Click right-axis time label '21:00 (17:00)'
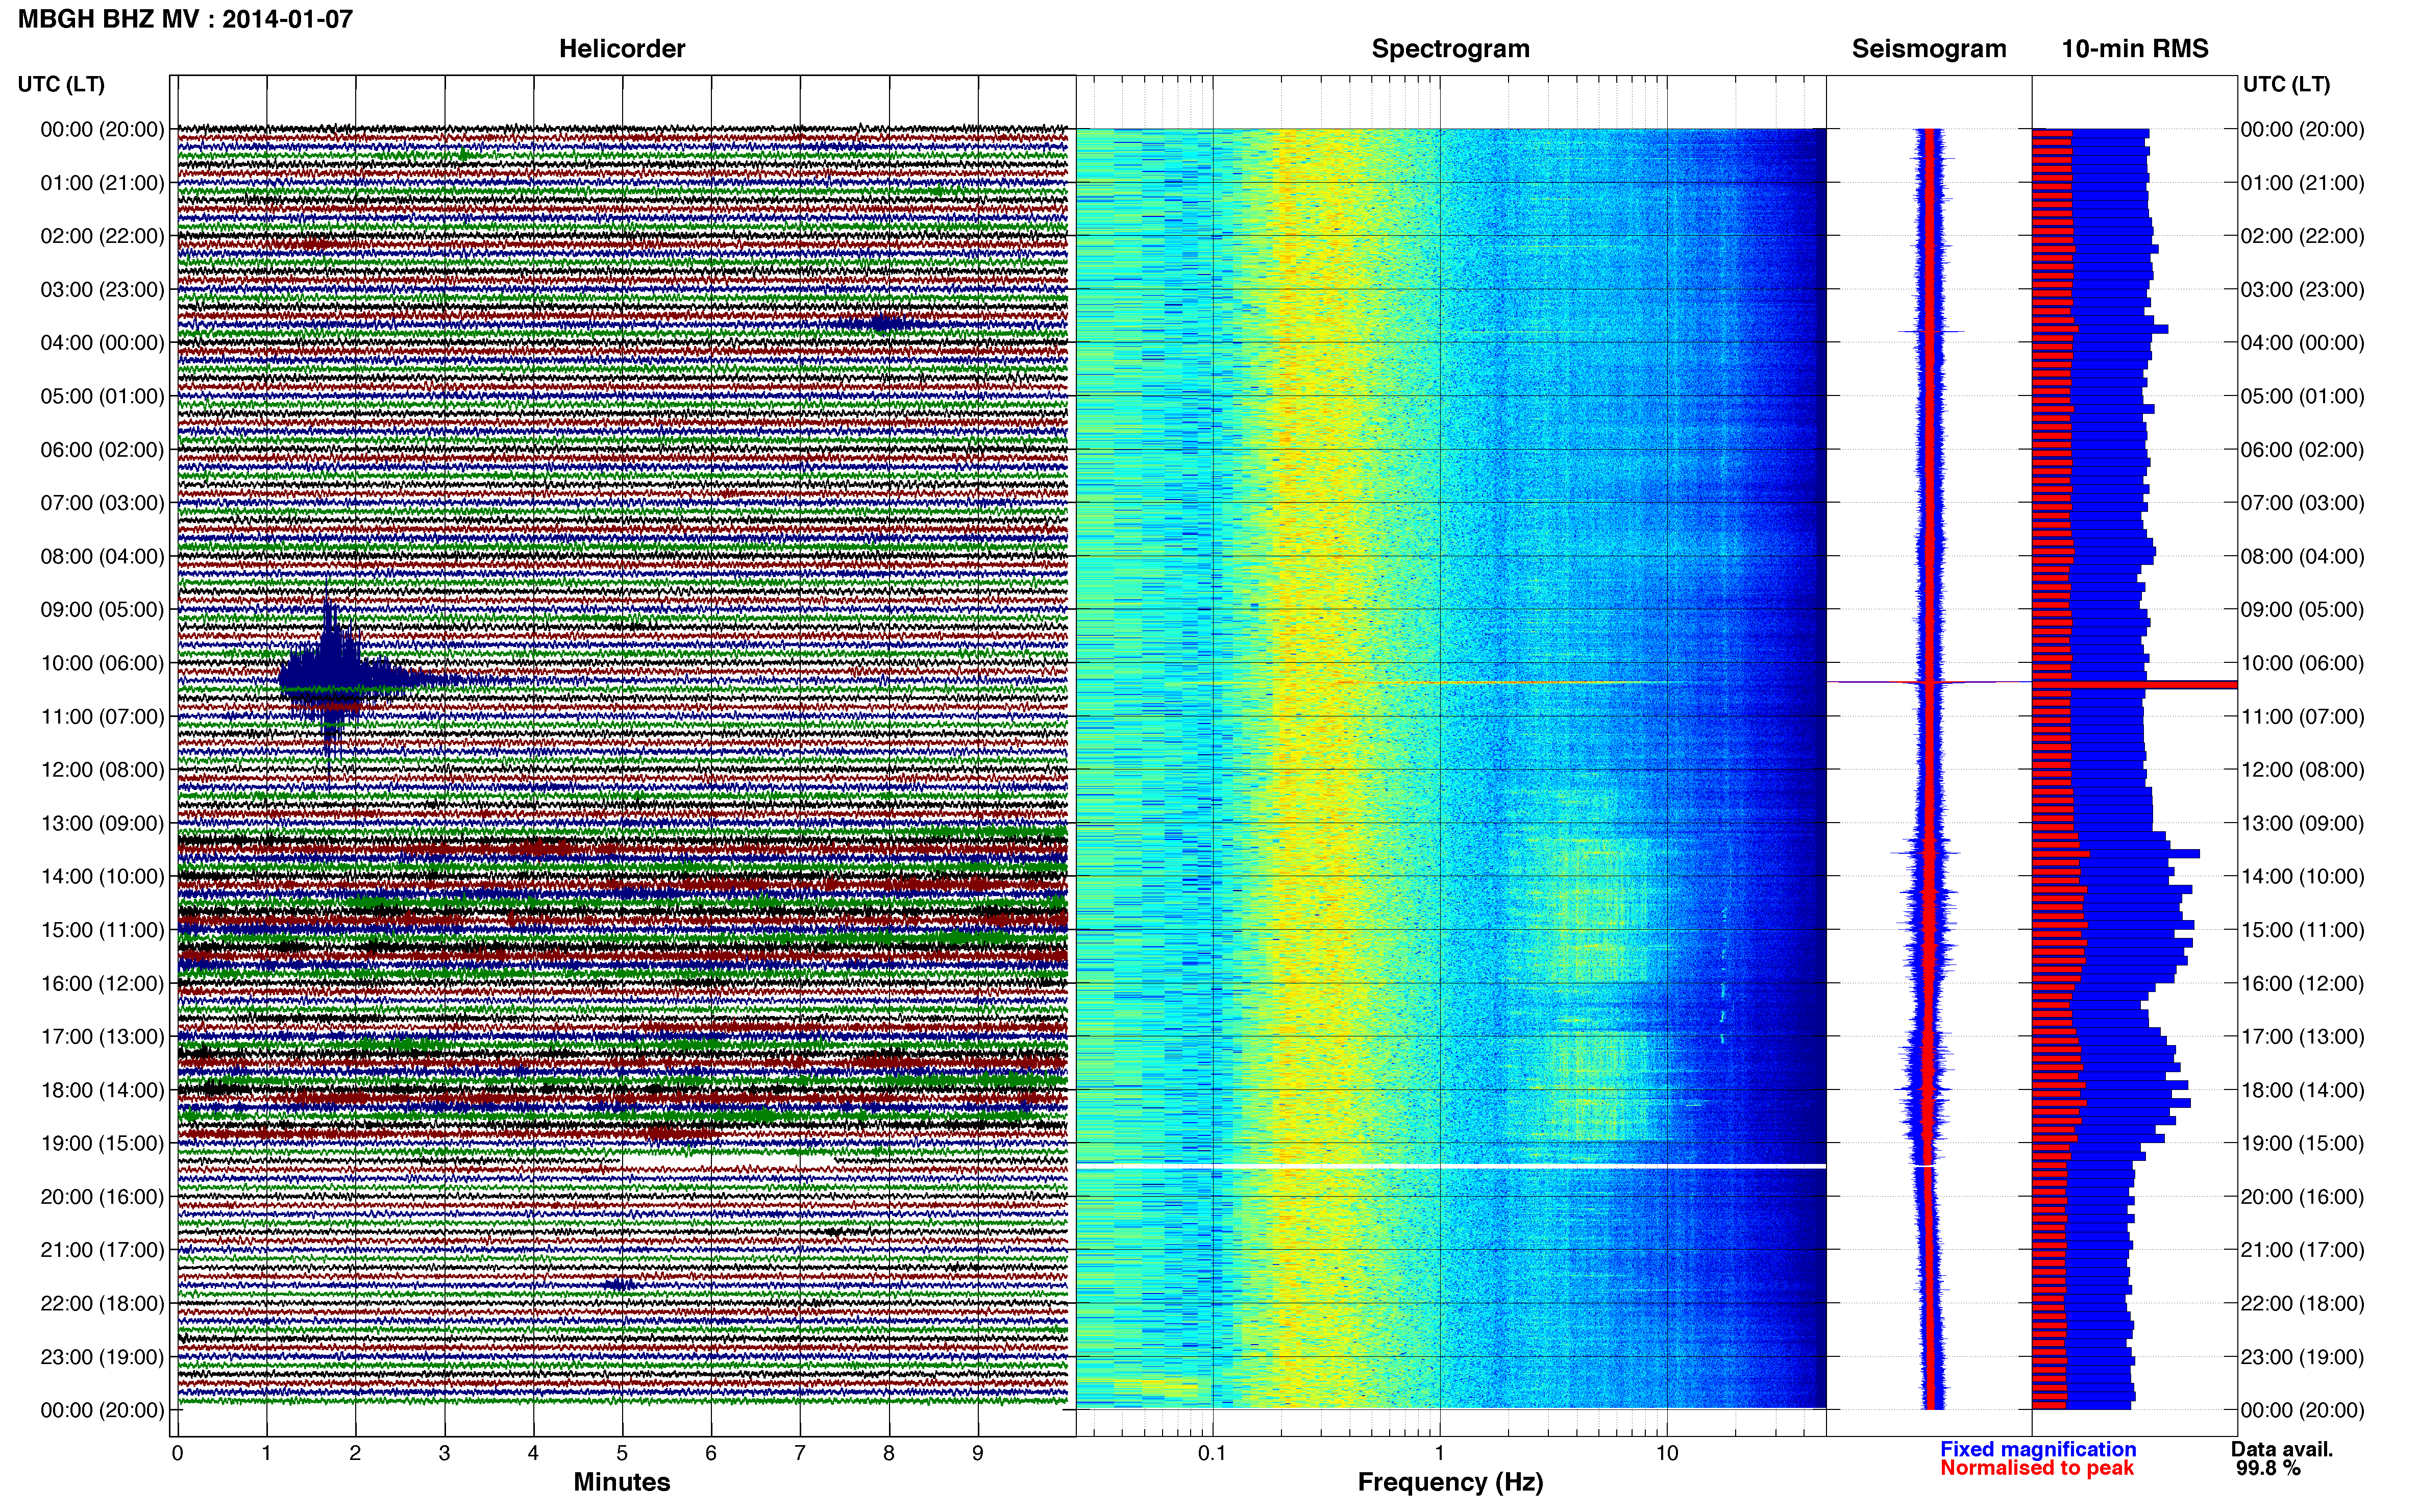2419x1512 pixels. 2302,1250
